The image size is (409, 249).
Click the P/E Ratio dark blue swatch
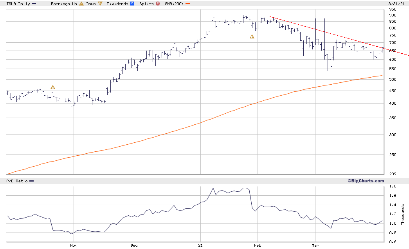coord(32,181)
